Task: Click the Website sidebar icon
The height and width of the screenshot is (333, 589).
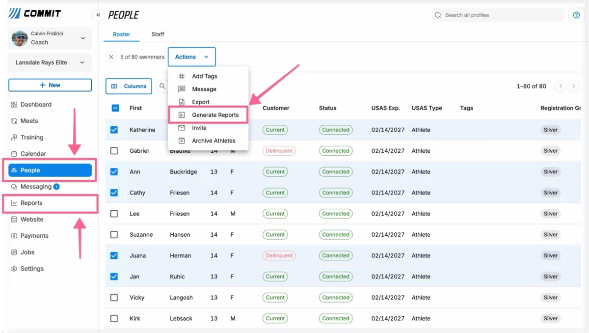Action: coord(14,220)
